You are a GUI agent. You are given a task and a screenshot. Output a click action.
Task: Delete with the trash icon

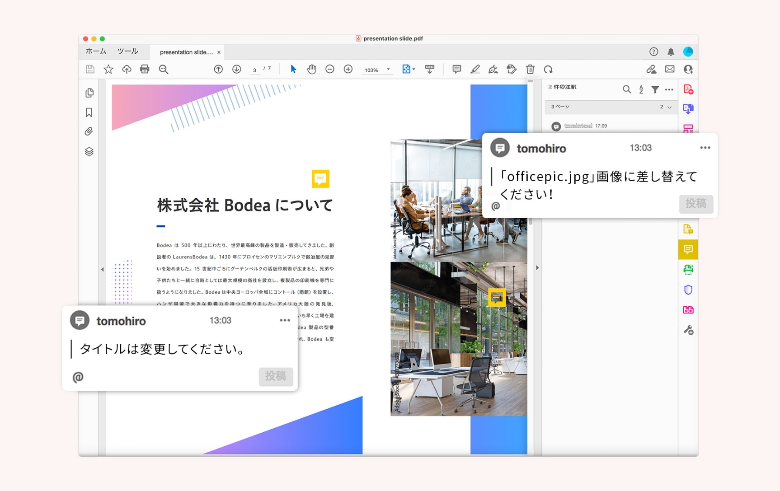(530, 69)
